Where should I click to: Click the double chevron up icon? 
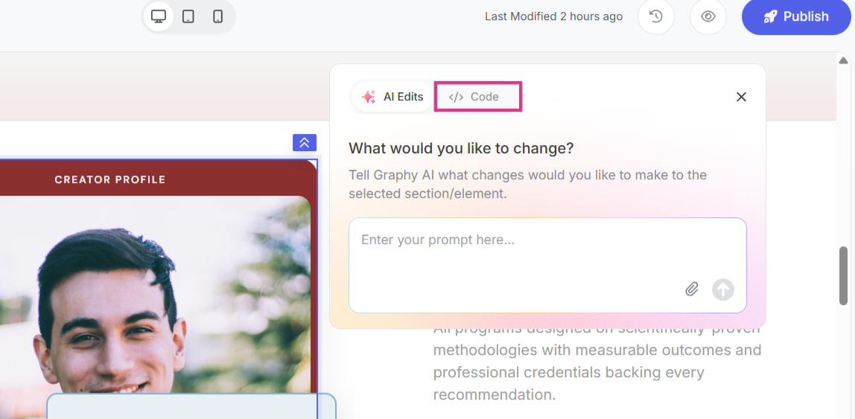[x=305, y=142]
